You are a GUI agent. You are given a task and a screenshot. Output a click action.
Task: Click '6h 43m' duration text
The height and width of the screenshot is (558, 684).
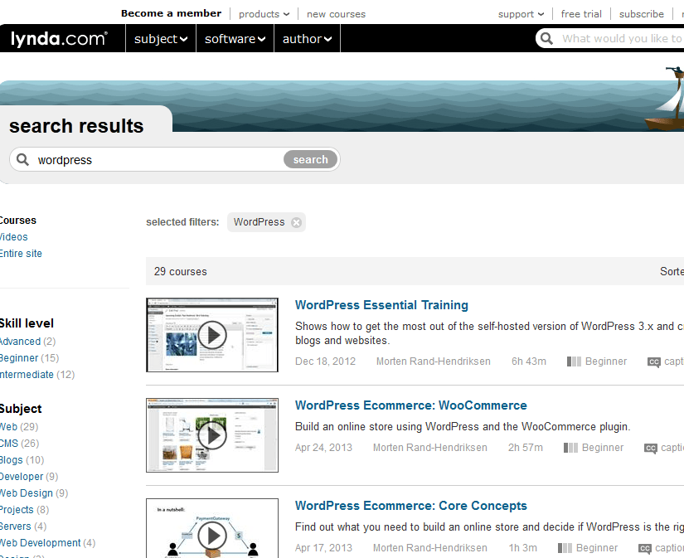pyautogui.click(x=529, y=361)
